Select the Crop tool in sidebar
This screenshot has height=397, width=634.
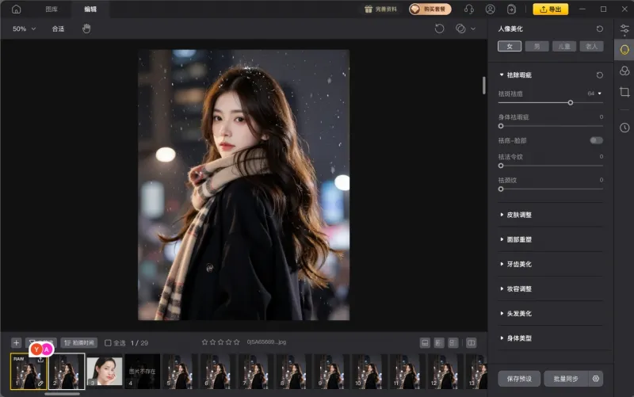click(624, 92)
